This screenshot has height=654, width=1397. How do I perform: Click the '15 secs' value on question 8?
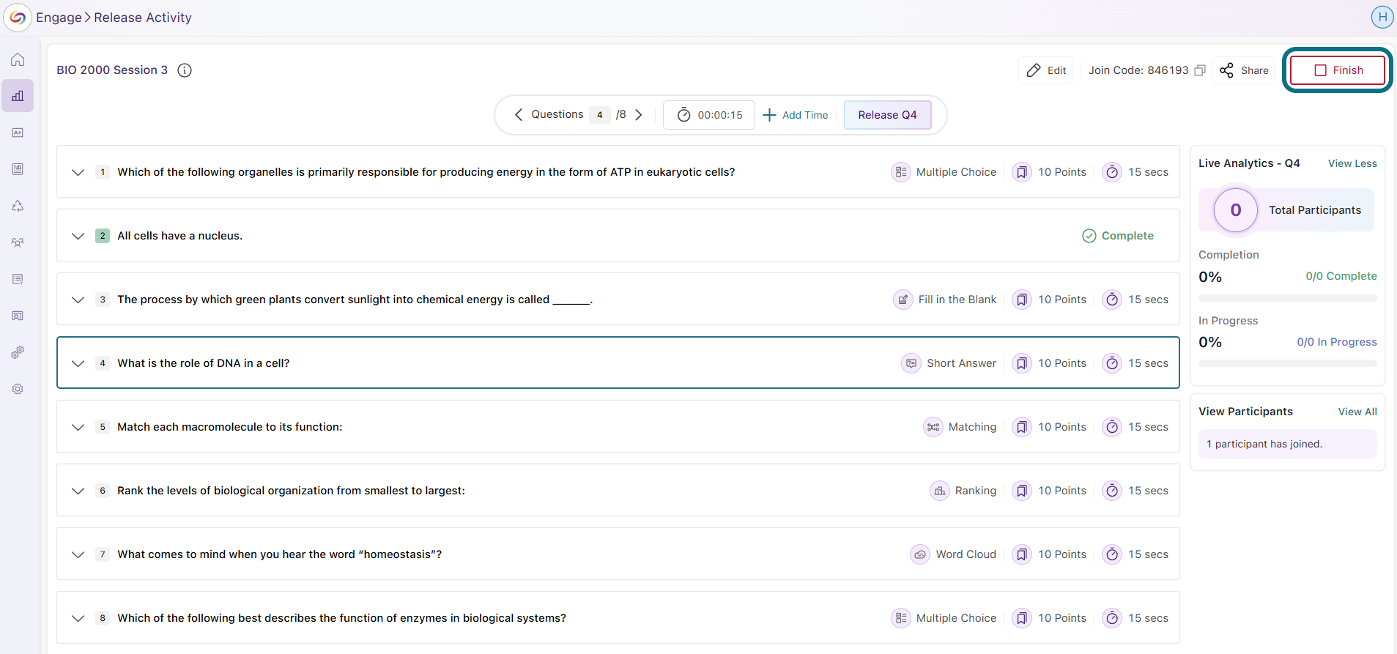(x=1148, y=618)
